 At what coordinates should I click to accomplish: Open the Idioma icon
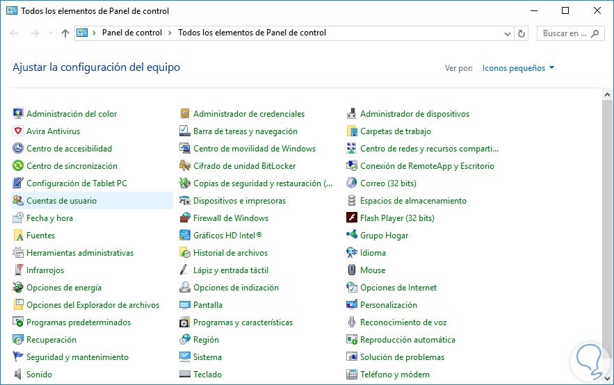pyautogui.click(x=352, y=253)
